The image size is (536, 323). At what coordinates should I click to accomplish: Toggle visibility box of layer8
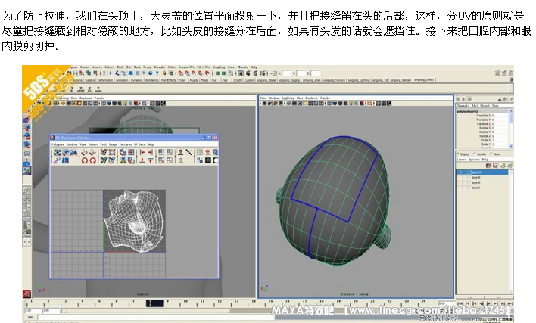pos(459,182)
